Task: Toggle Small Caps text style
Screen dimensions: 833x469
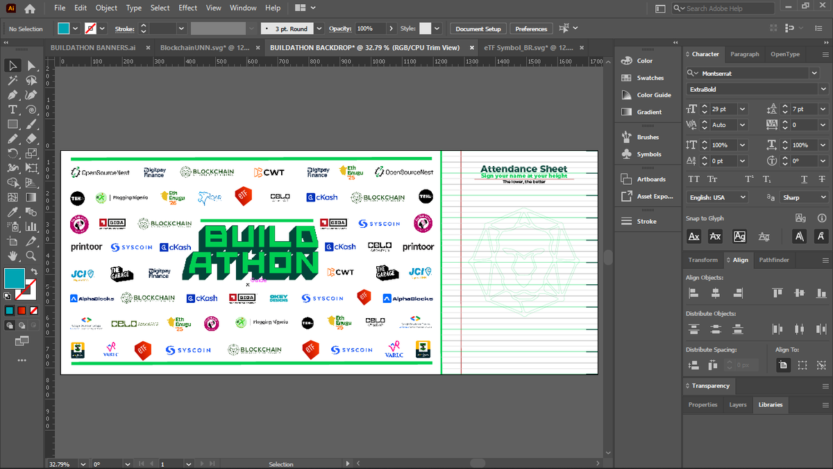Action: click(x=713, y=179)
